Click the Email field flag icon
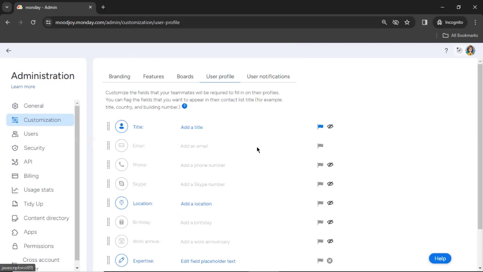The height and width of the screenshot is (272, 483). [320, 146]
